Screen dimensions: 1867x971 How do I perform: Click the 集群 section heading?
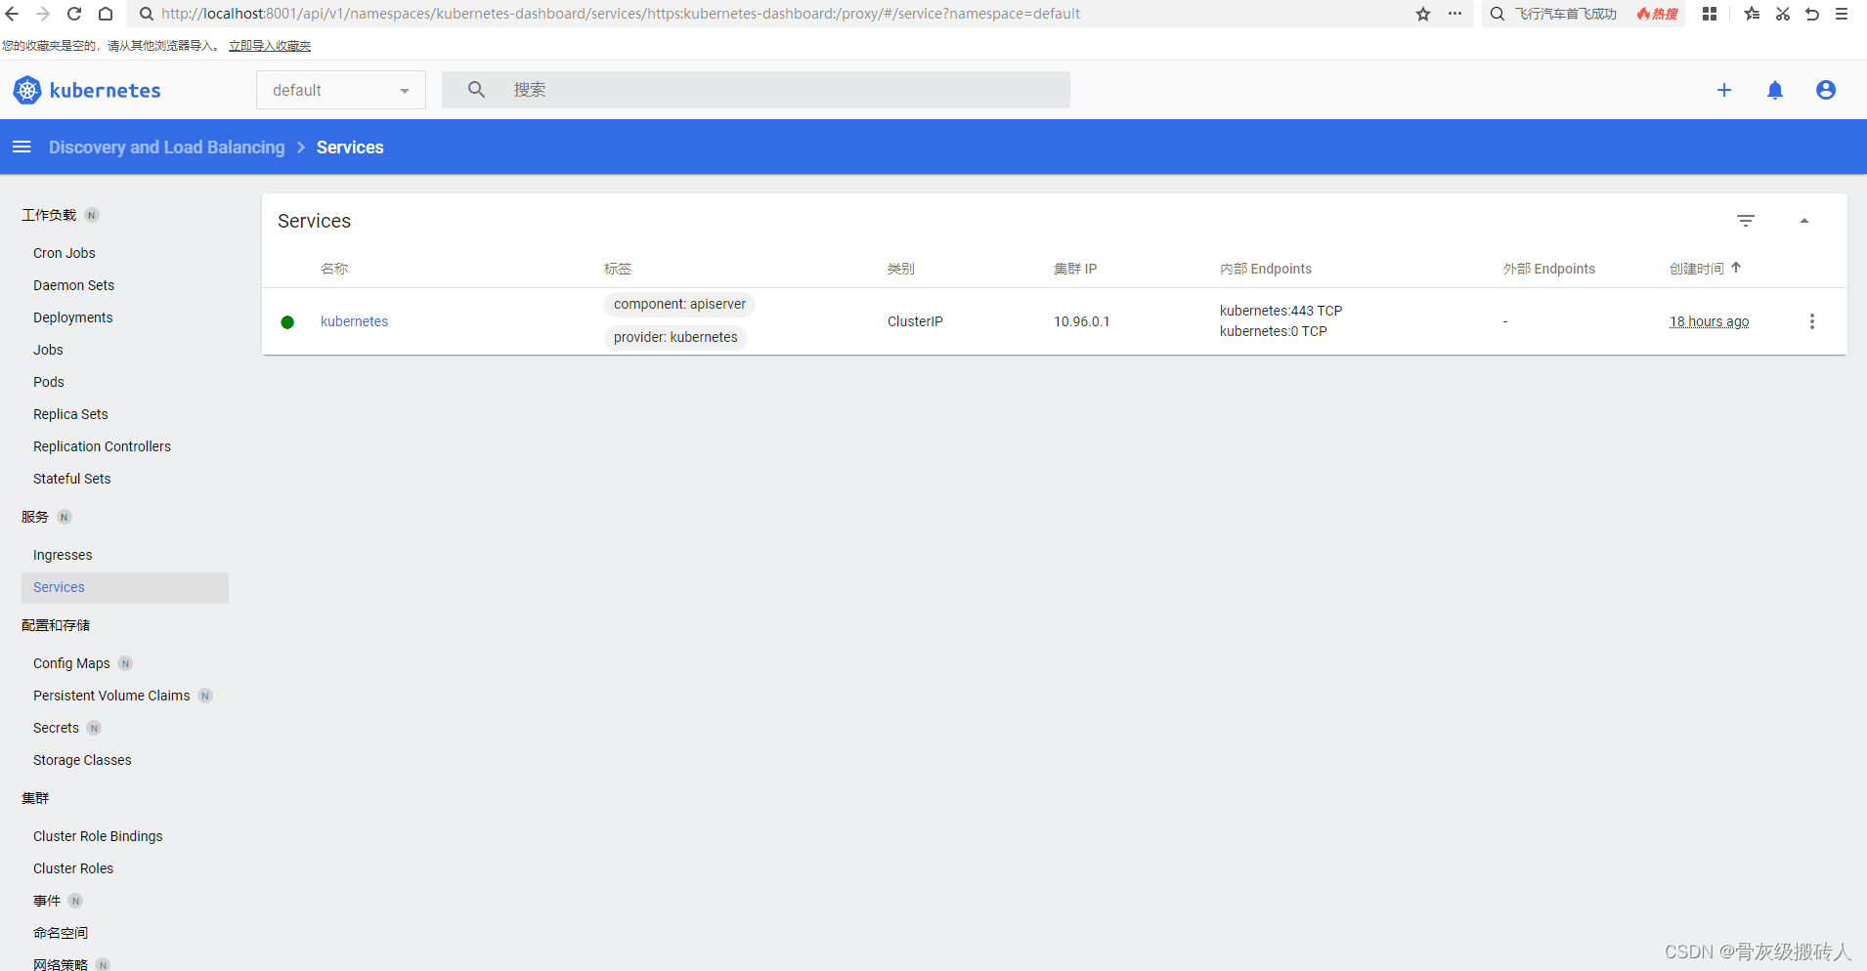coord(35,798)
